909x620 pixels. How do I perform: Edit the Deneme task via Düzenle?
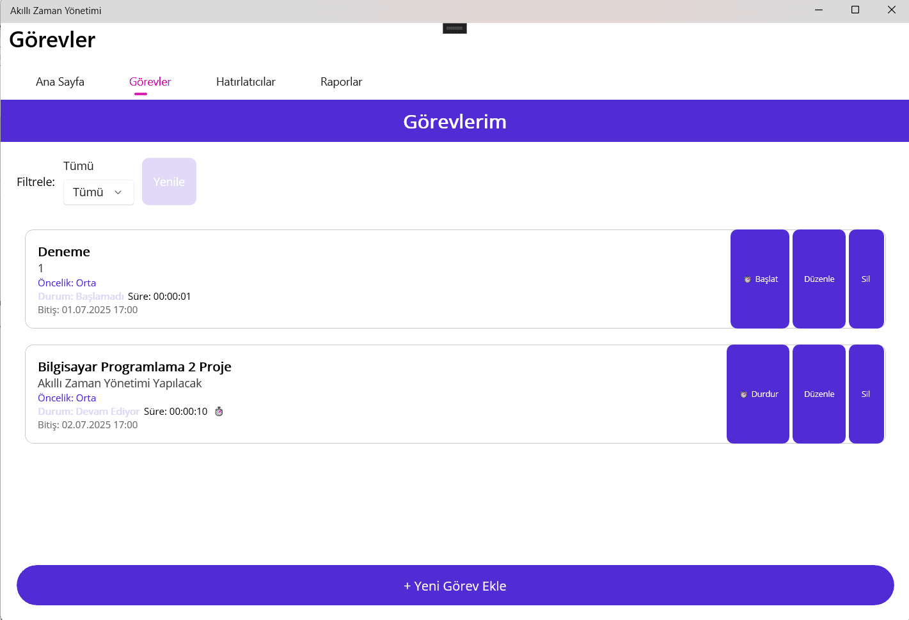(x=819, y=279)
